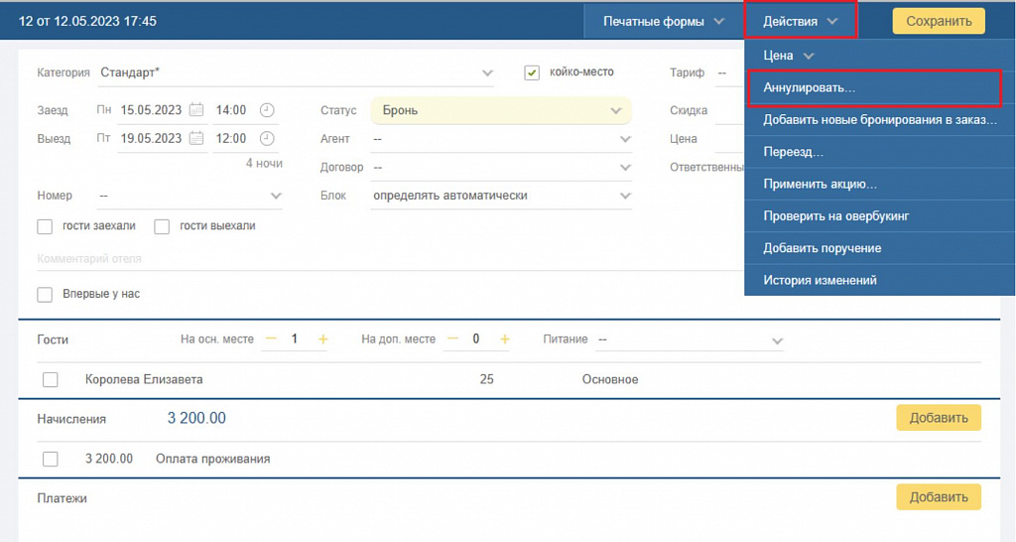Open the check-out time clock picker
1016x542 pixels.
tap(267, 138)
